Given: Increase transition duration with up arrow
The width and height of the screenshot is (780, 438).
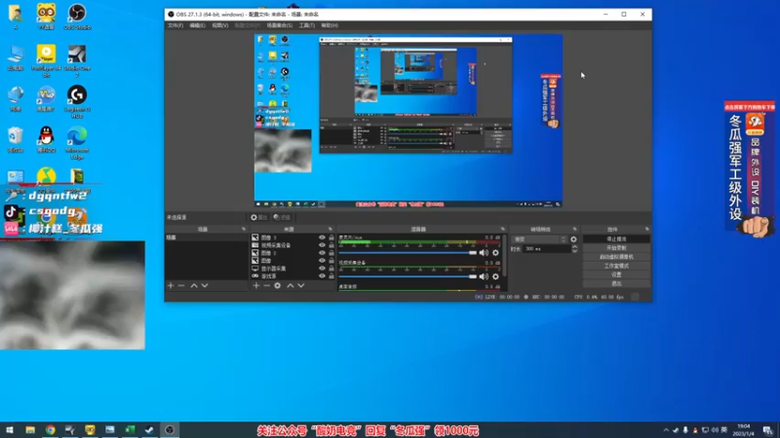Looking at the screenshot, I should pyautogui.click(x=574, y=247).
